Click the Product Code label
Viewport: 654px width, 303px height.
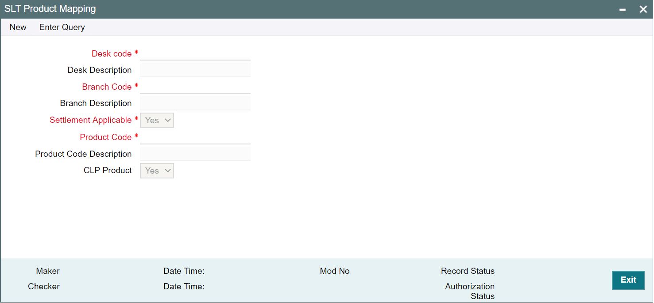(x=106, y=137)
